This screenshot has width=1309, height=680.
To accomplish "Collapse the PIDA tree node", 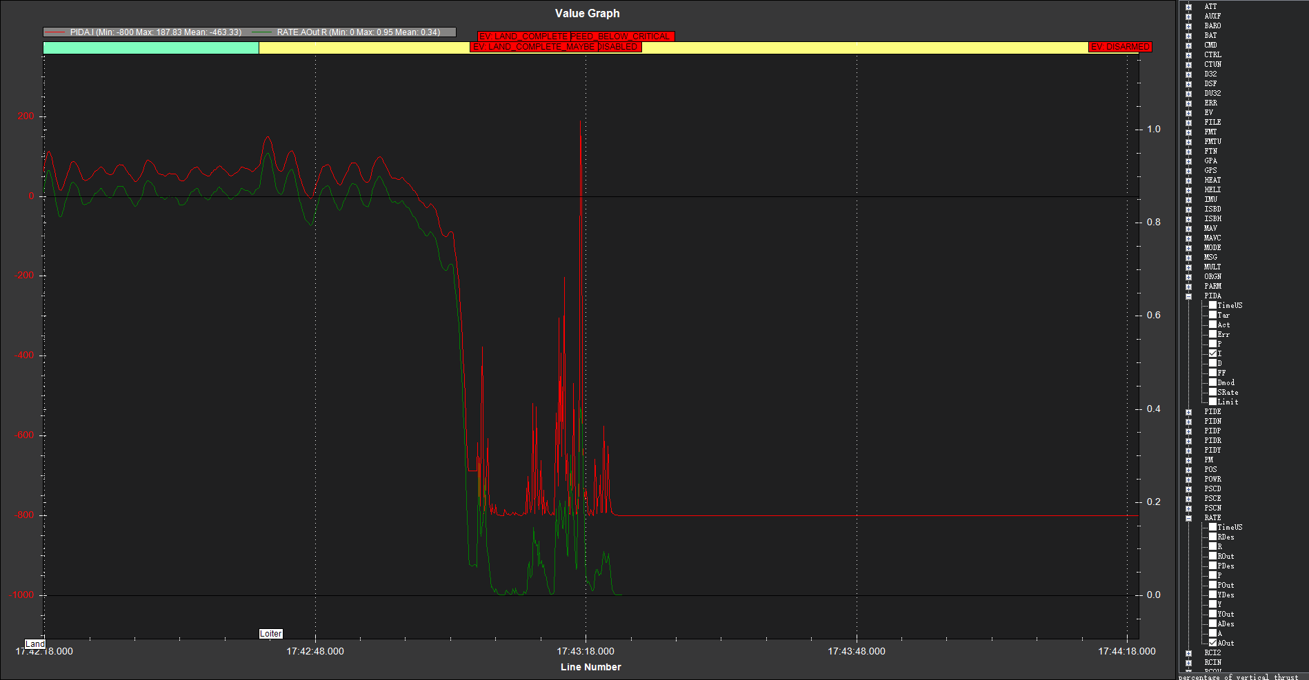I will point(1188,296).
